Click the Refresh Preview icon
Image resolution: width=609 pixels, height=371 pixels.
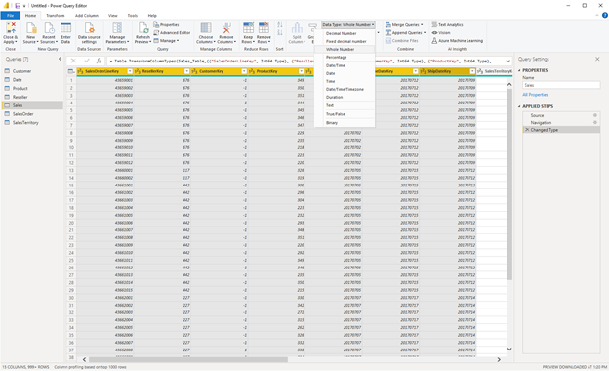[x=142, y=28]
